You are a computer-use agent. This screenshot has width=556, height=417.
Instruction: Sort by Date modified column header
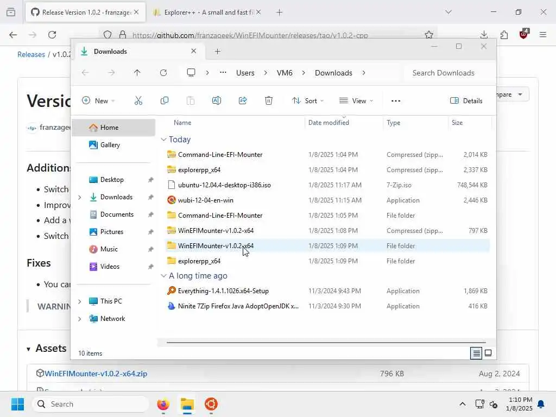tap(344, 123)
